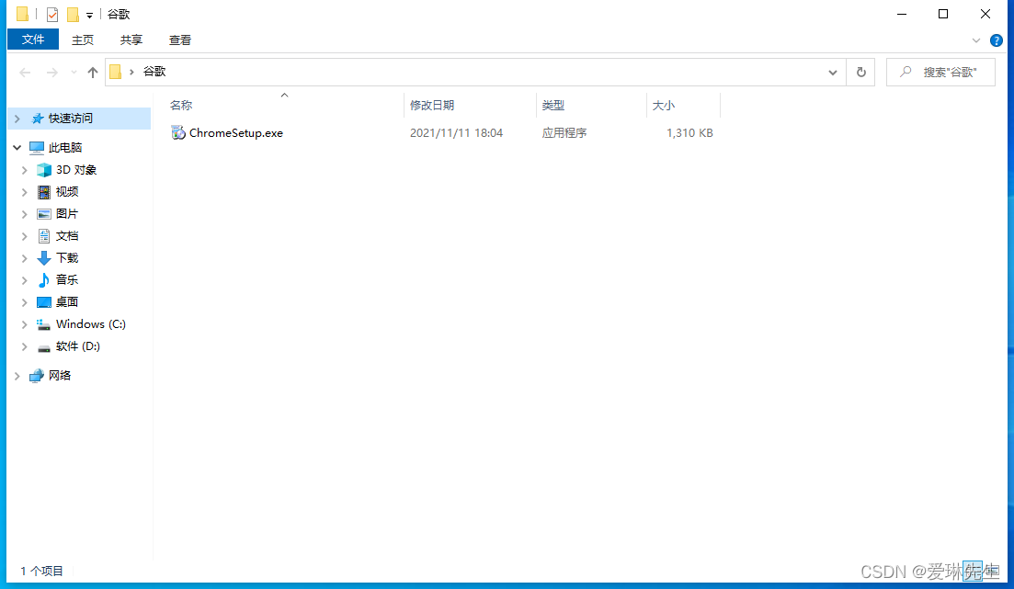
Task: Click the title bar folder icon
Action: tap(23, 14)
